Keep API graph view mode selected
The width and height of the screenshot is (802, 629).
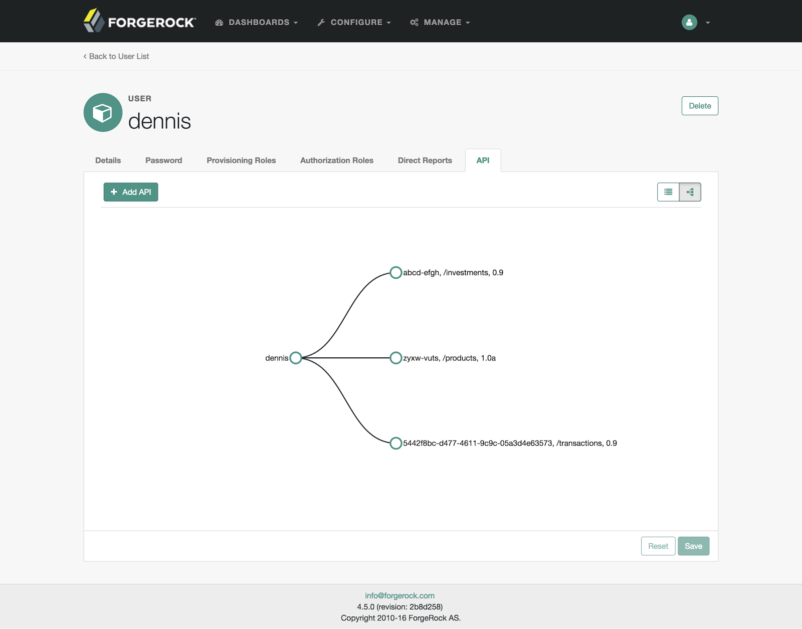[690, 192]
